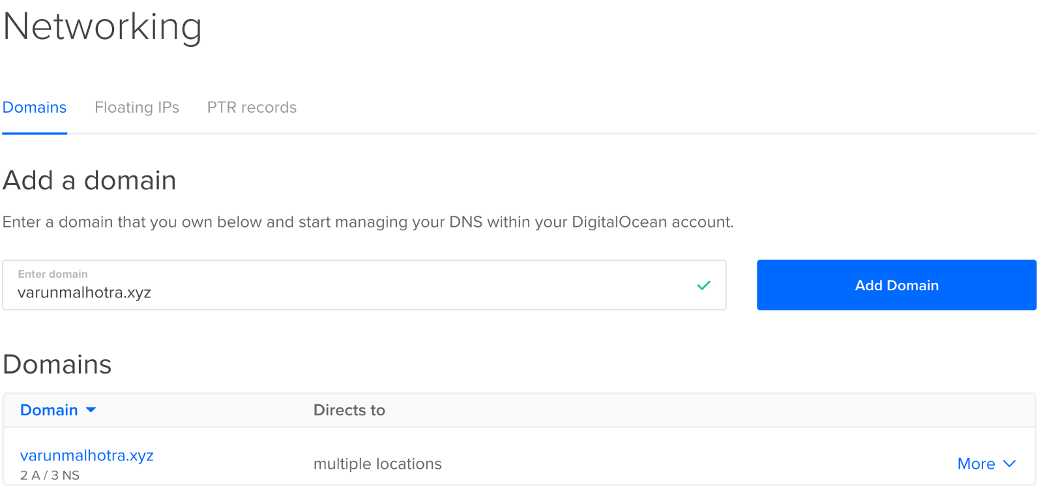Open the More dropdown for varunmalhotra.xyz
Screen dimensions: 1043x489
point(977,464)
